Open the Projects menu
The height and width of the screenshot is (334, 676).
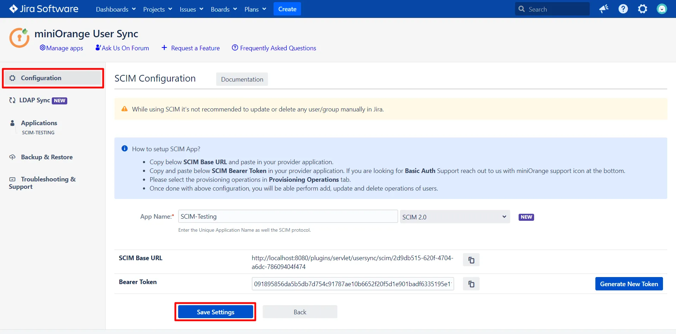(157, 9)
